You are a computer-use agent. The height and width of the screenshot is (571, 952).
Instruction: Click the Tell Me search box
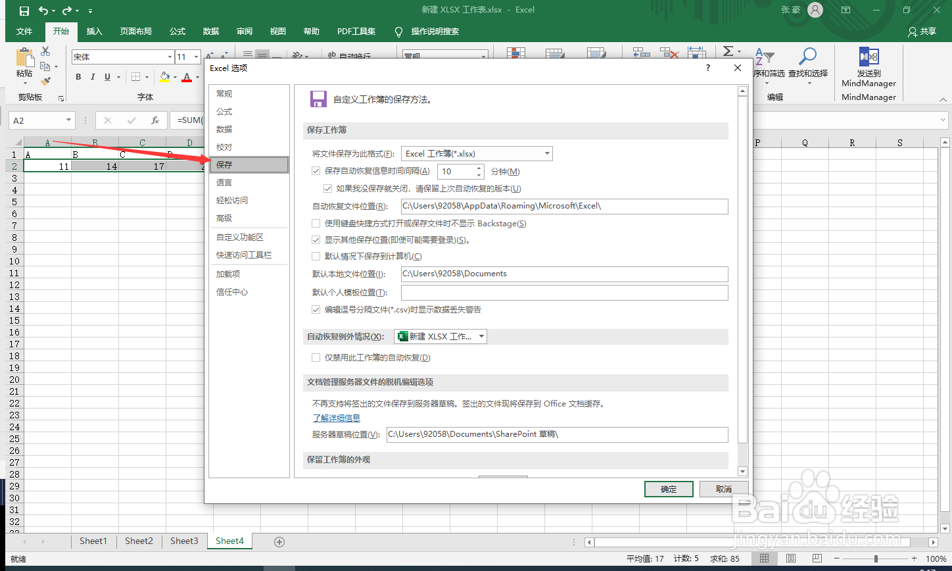435,32
